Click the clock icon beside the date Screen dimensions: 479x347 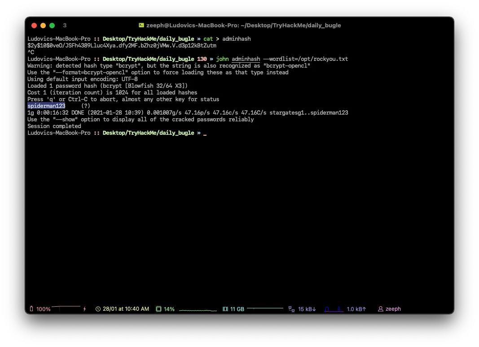click(98, 309)
